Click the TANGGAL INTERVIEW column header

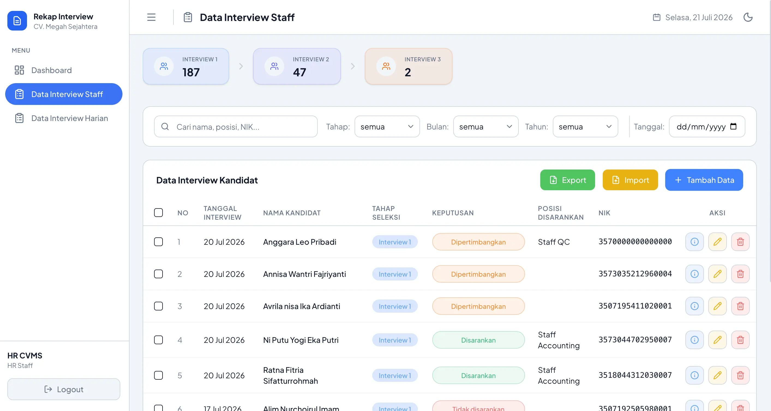coord(222,213)
